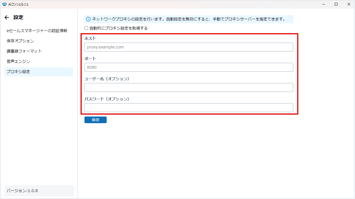The width and height of the screenshot is (355, 199).
Task: Click the network proxy info banner text
Action: (188, 19)
